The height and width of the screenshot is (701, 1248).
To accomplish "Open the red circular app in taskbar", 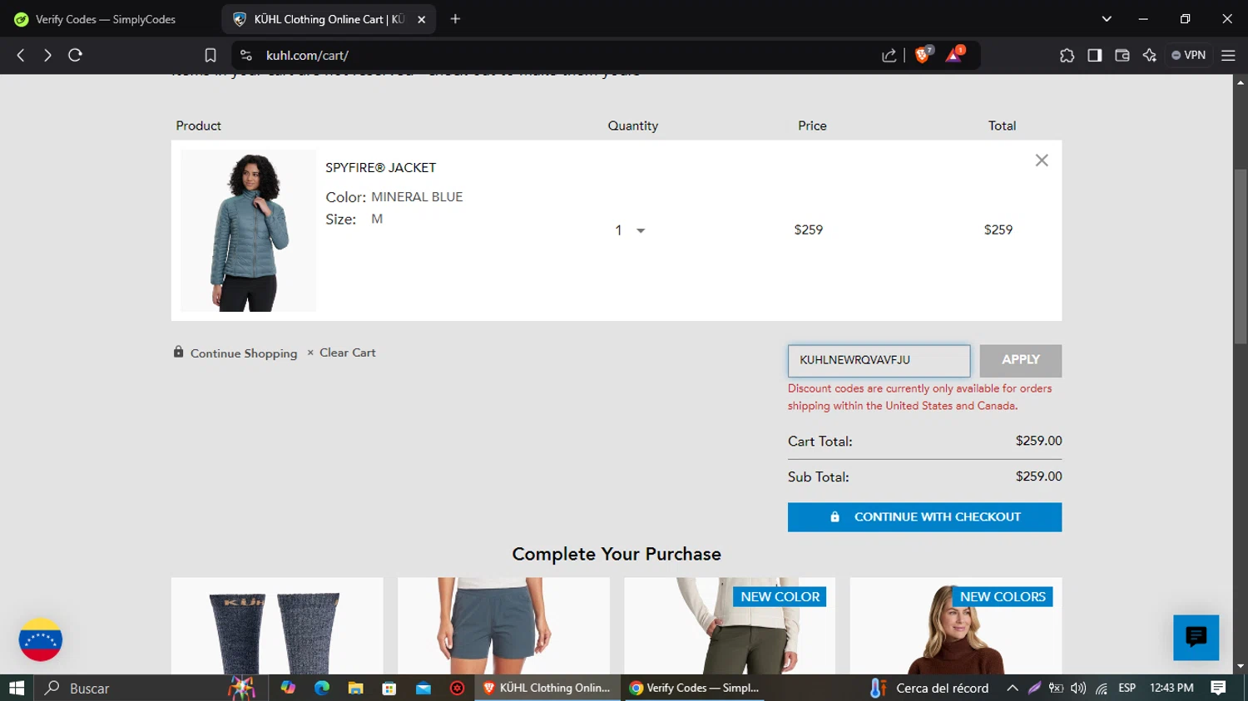I will point(457,688).
